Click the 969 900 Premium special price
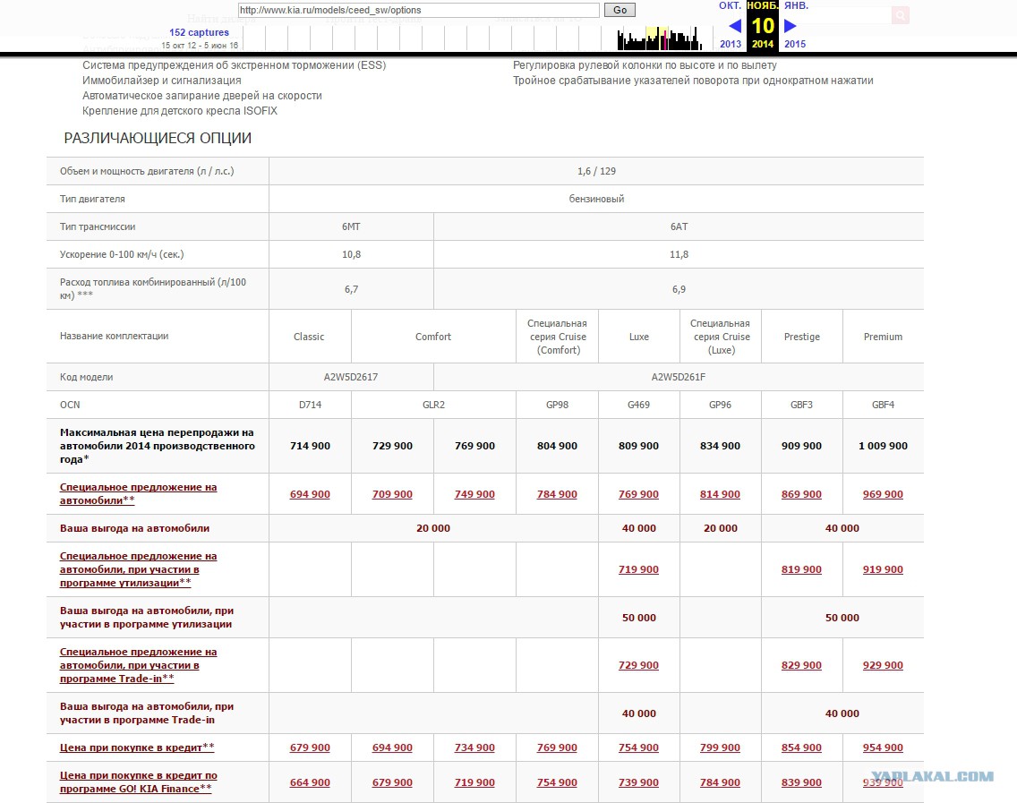 coord(883,494)
